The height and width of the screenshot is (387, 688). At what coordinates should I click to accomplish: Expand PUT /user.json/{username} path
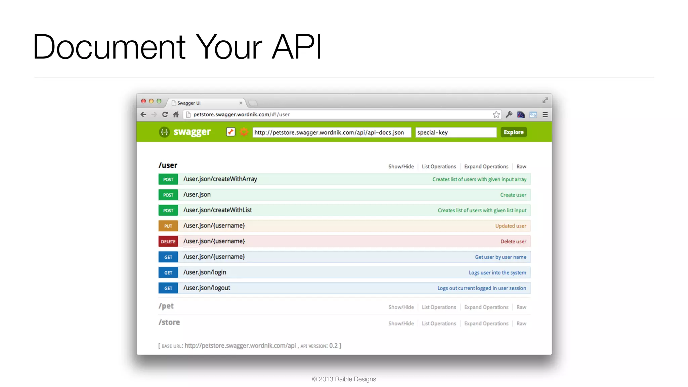coord(214,226)
